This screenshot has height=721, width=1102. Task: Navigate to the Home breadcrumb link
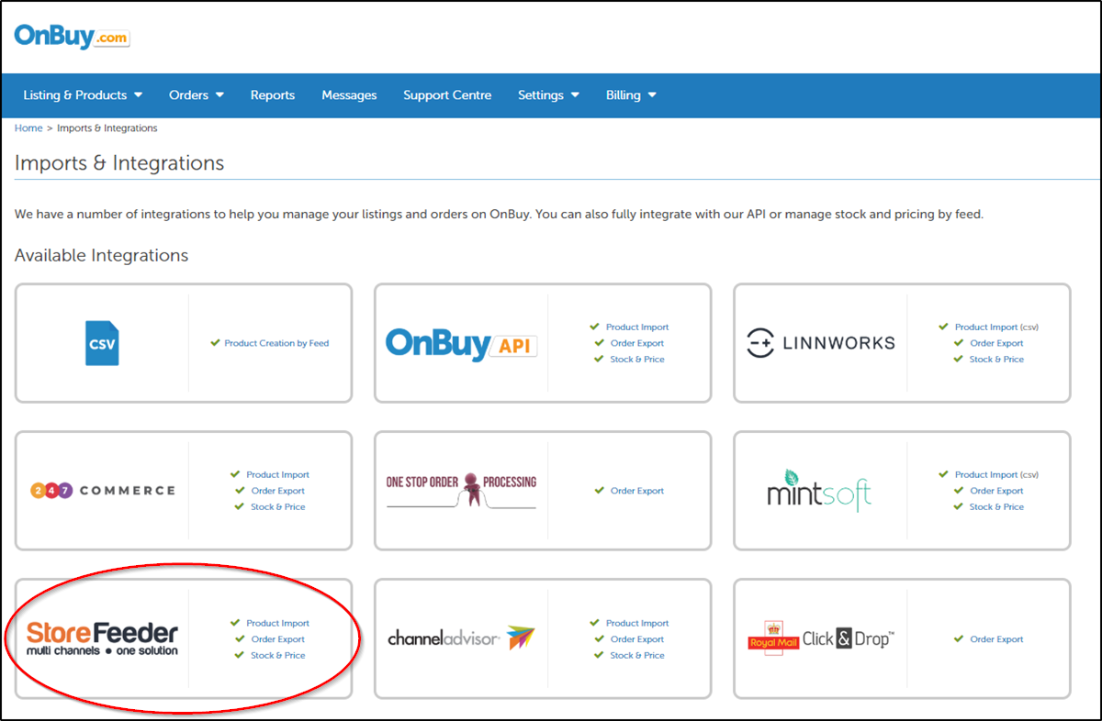[28, 128]
